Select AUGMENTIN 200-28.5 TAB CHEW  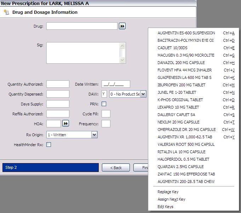[194, 182]
